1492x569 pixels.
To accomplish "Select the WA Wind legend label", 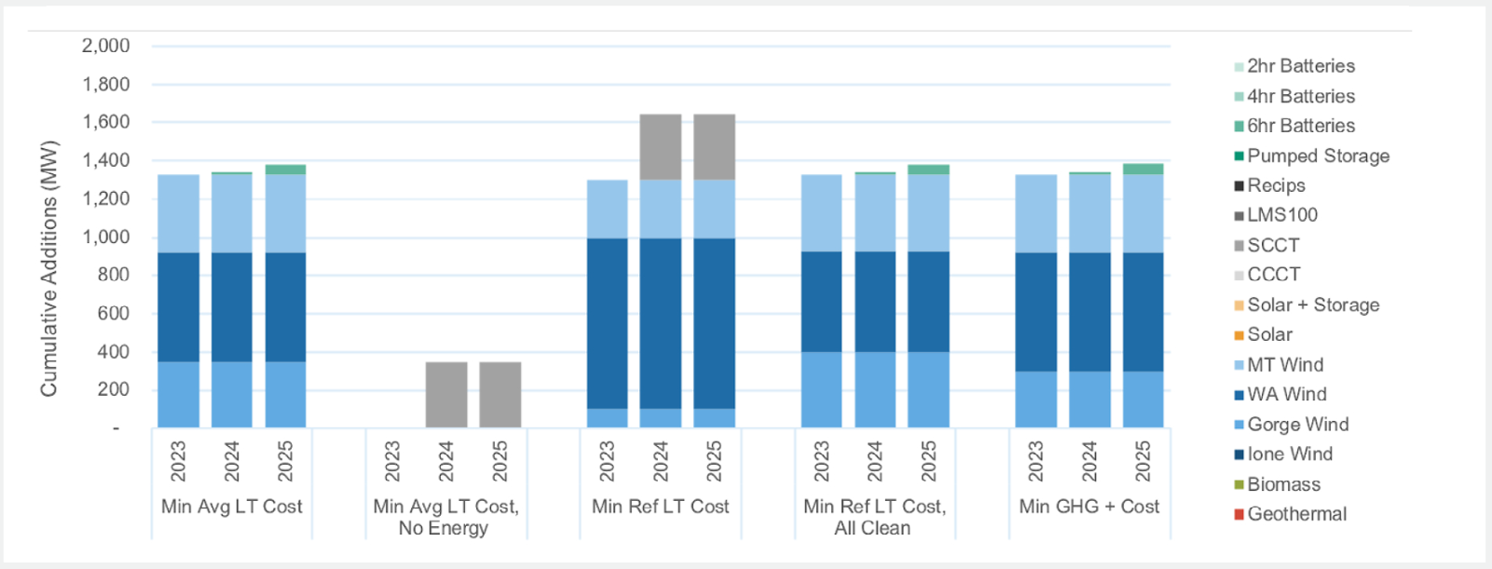I will click(x=1287, y=395).
